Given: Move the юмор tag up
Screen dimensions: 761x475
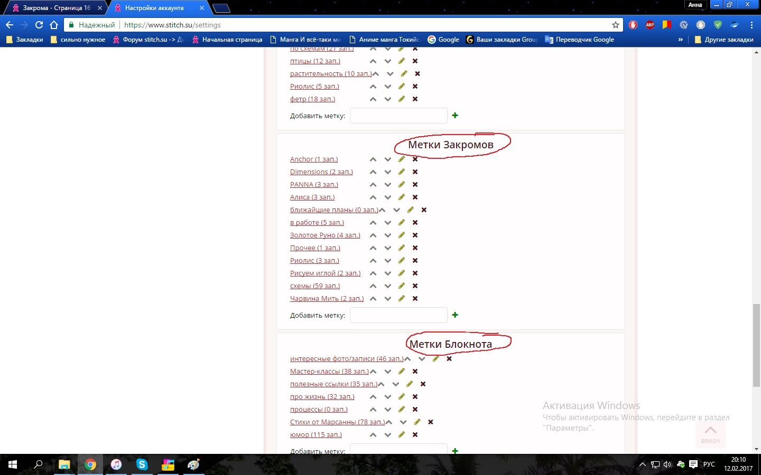Looking at the screenshot, I should coord(373,435).
